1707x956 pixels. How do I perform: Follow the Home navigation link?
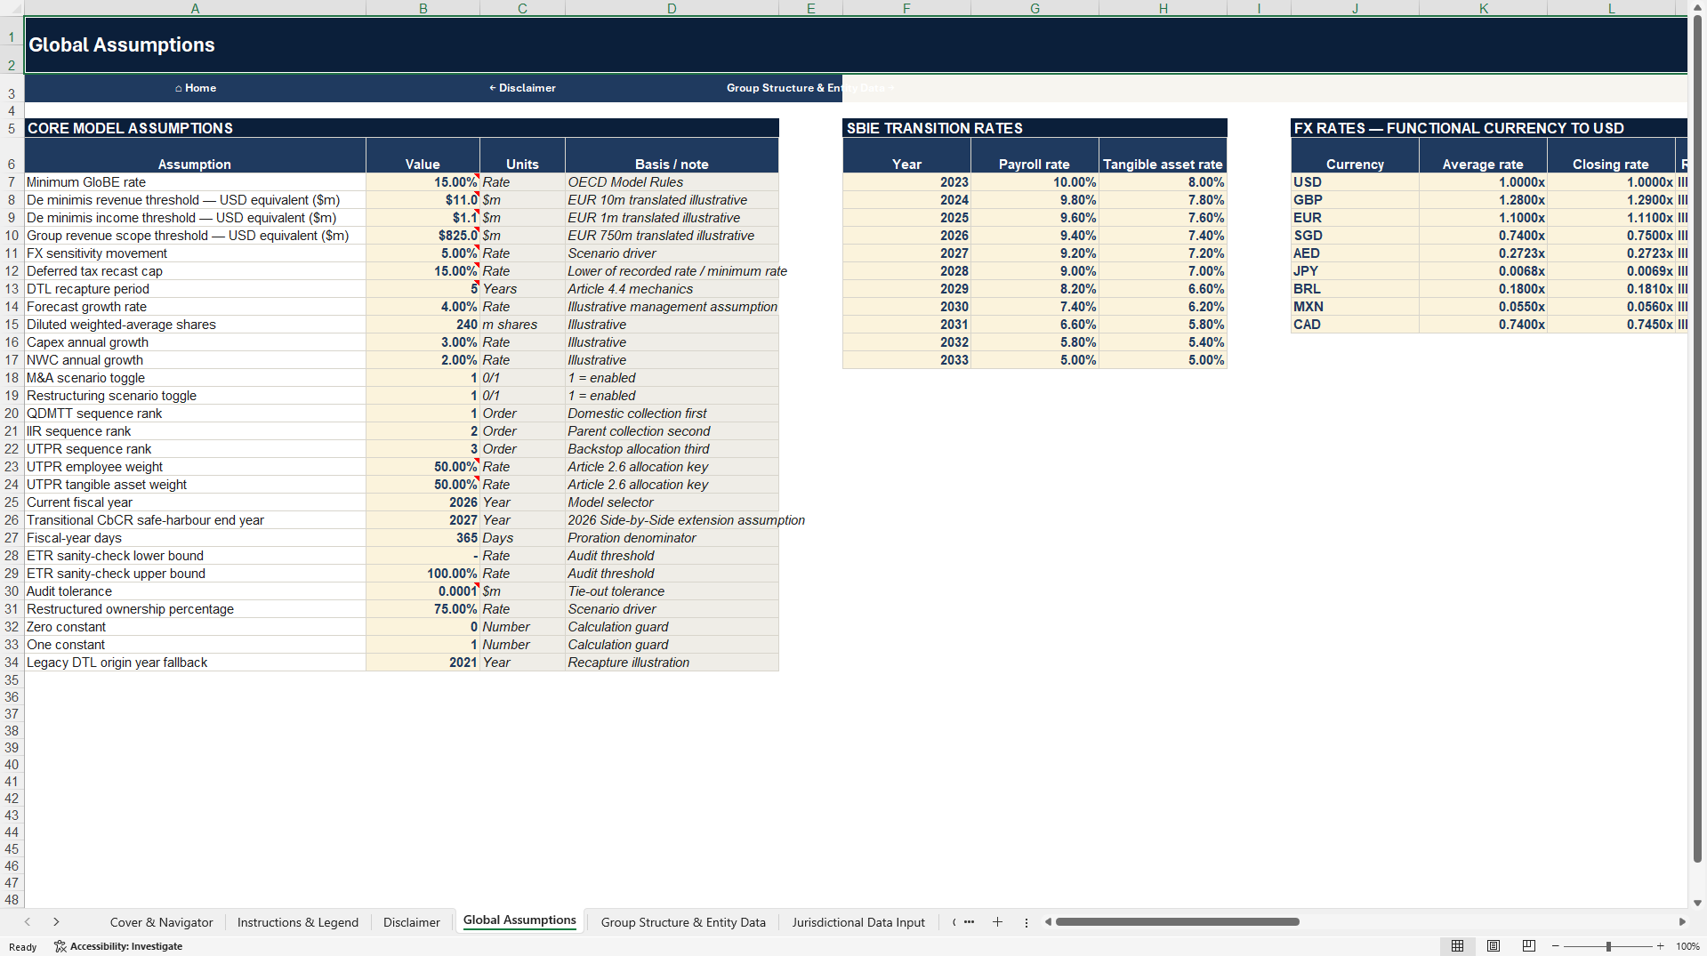[195, 88]
